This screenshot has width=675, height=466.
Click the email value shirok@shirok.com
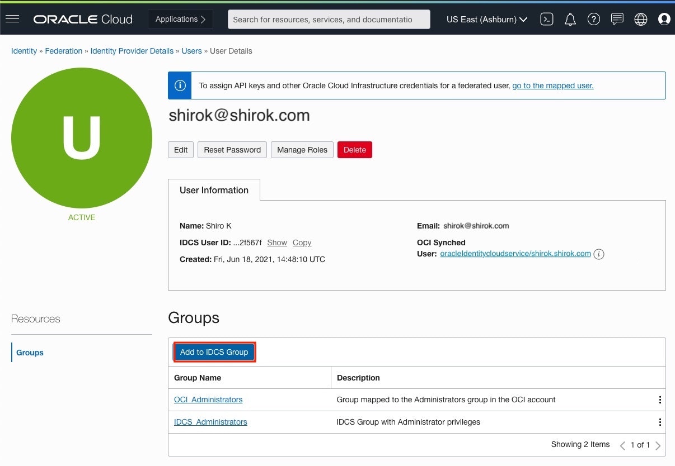click(x=476, y=226)
